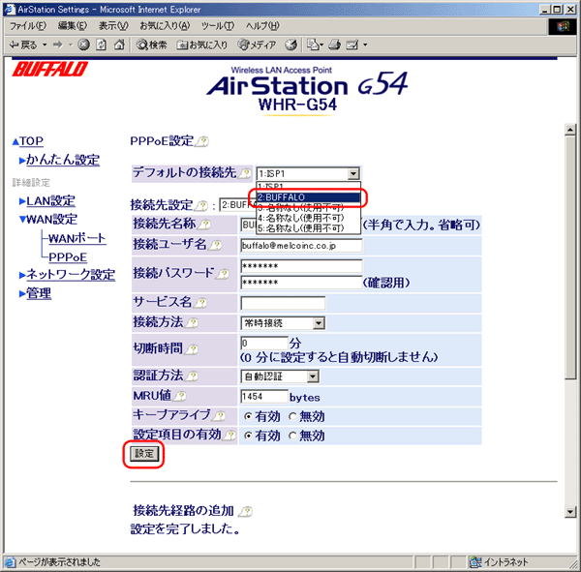Open dropdown arrow next to Back button
Screen dimensions: 581x572
[x=45, y=45]
